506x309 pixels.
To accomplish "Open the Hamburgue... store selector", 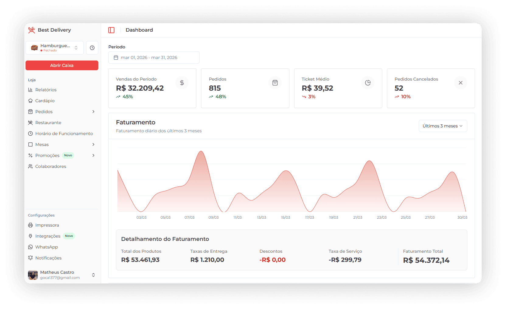I will coord(54,47).
